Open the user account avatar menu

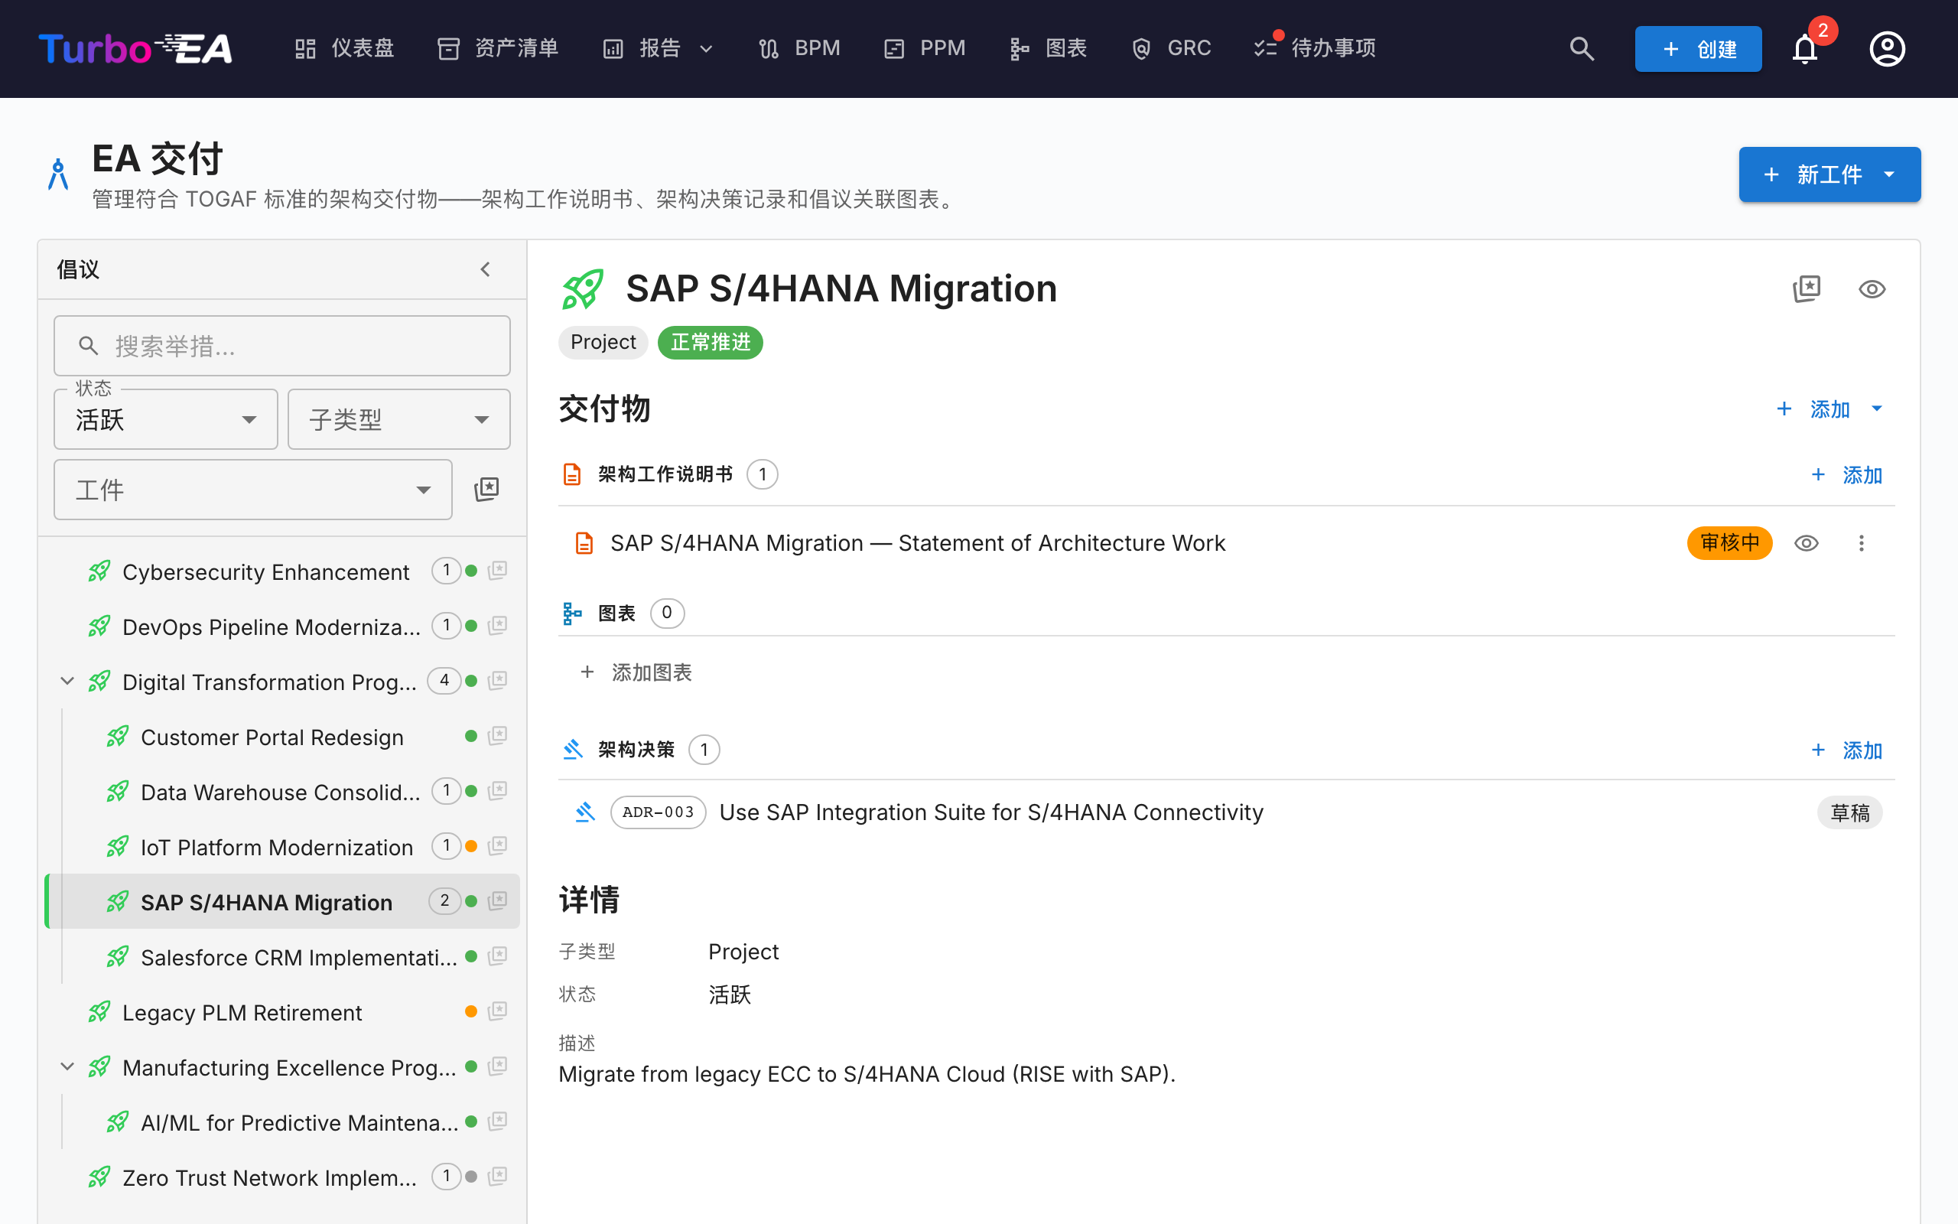tap(1887, 48)
